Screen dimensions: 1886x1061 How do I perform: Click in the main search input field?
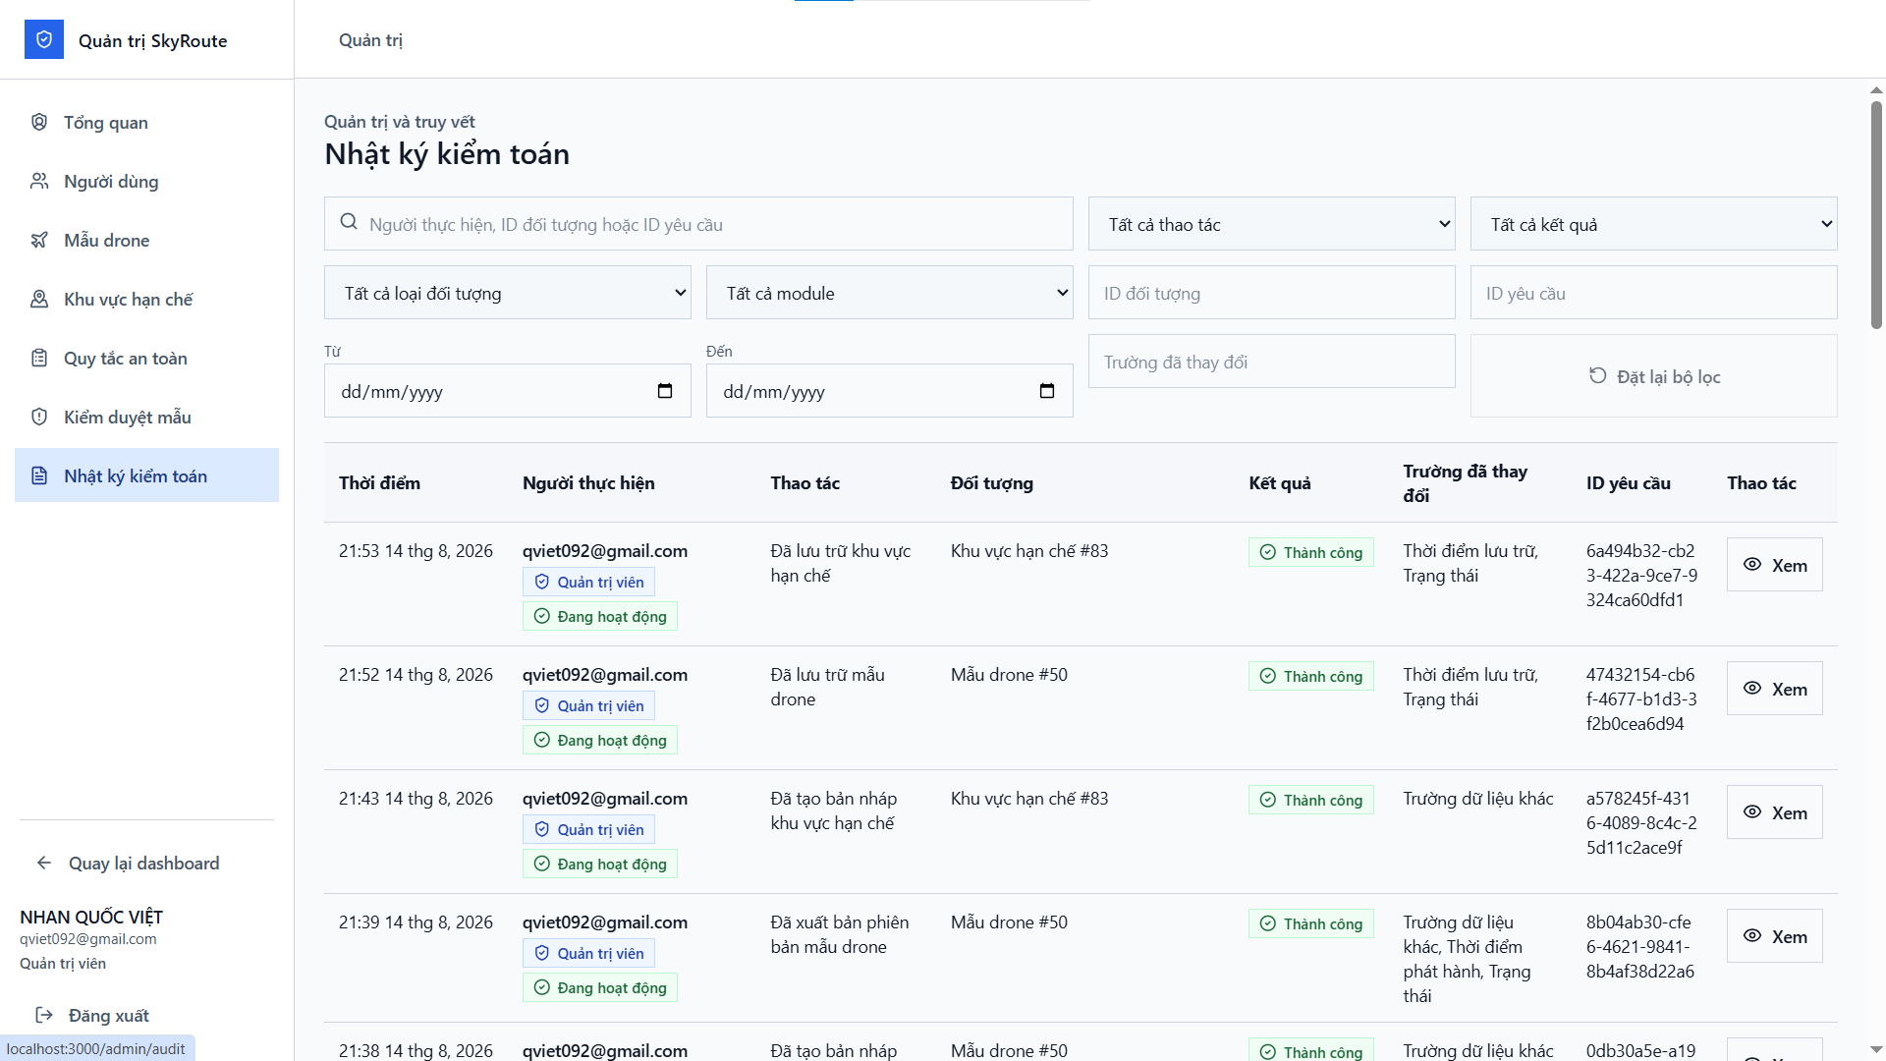(698, 224)
